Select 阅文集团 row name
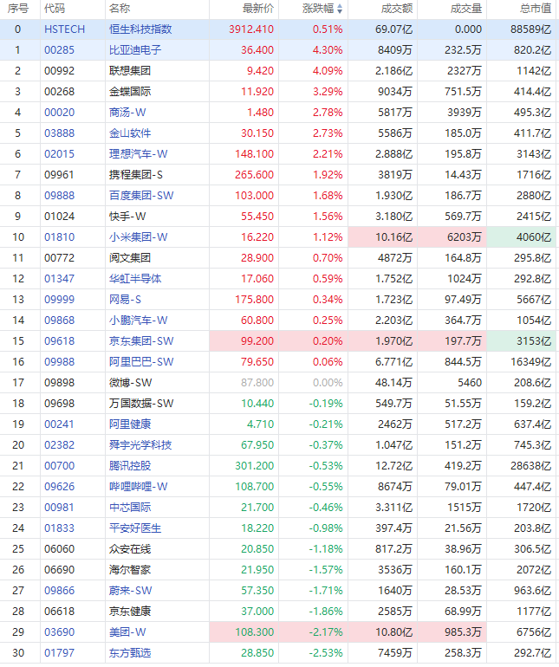The height and width of the screenshot is (667, 559). coord(130,258)
